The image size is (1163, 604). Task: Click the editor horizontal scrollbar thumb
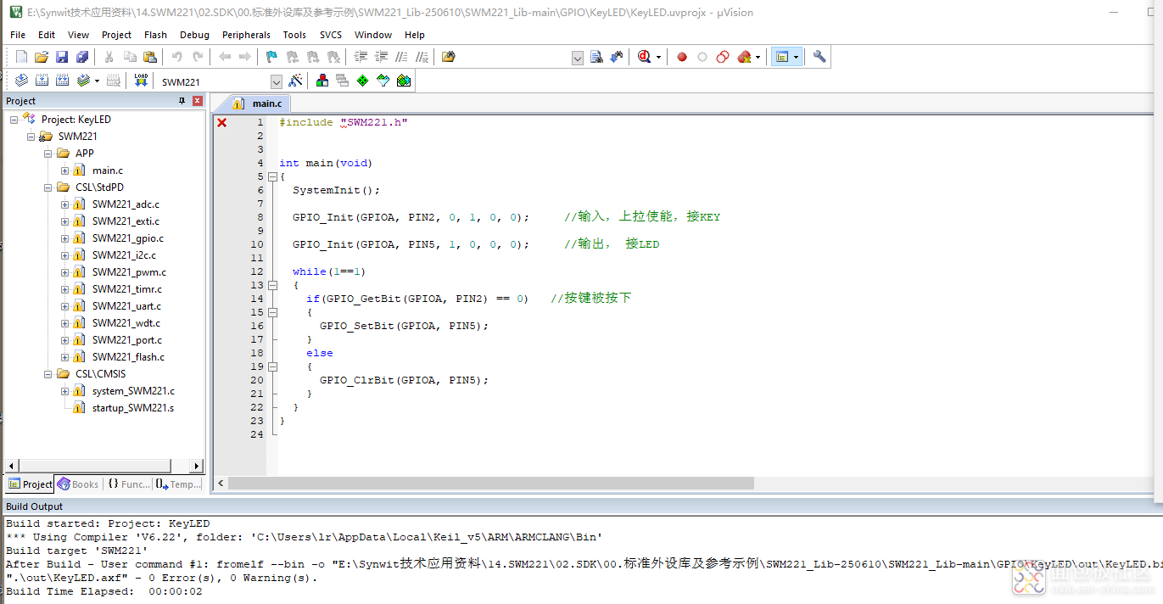click(490, 483)
